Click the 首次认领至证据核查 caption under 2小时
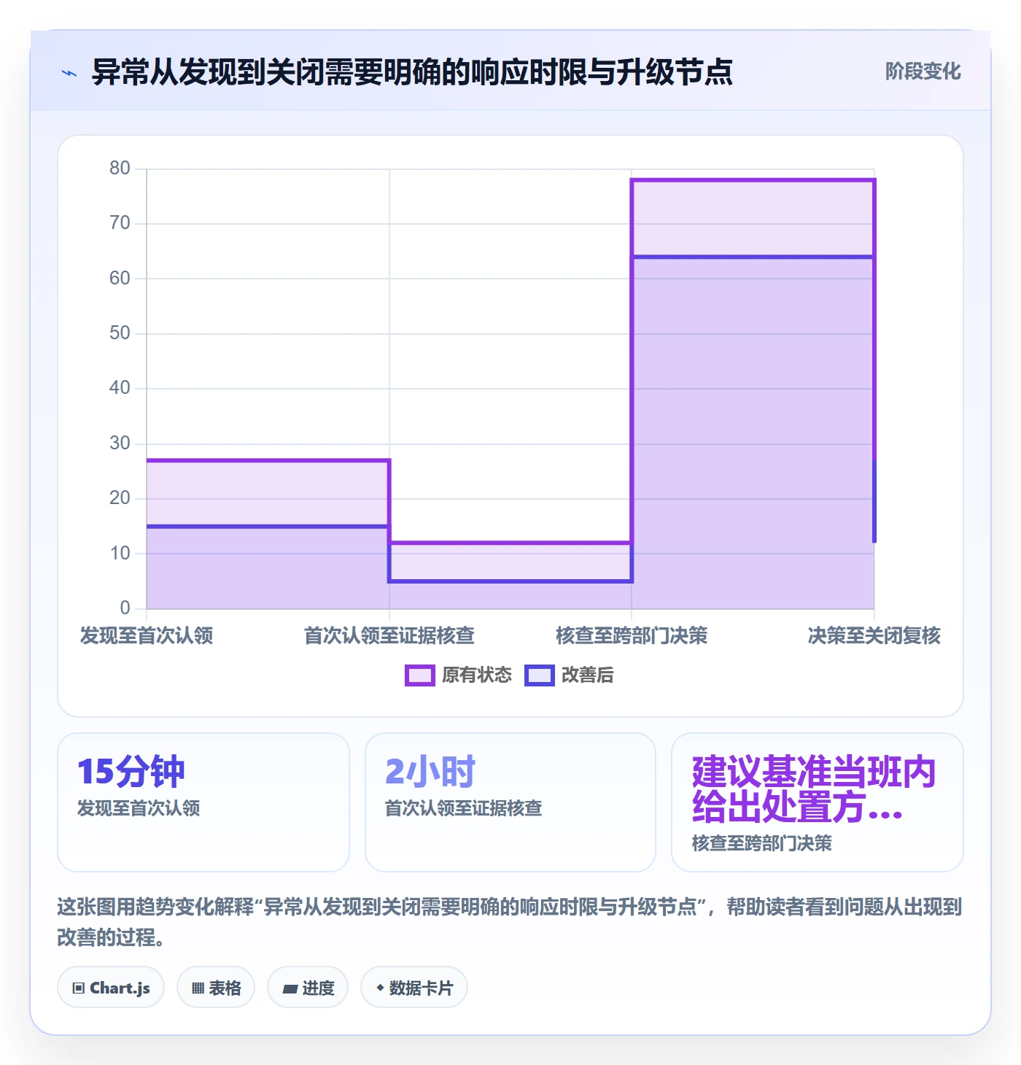 (x=464, y=808)
